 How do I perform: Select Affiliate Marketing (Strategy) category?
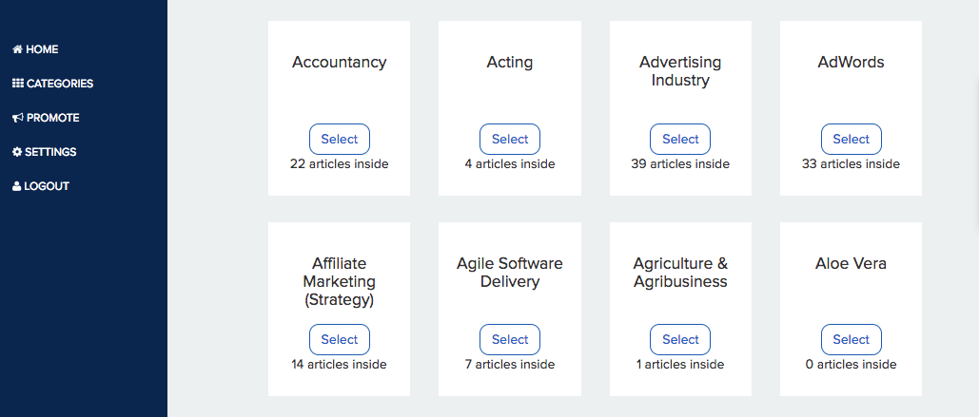(x=339, y=339)
